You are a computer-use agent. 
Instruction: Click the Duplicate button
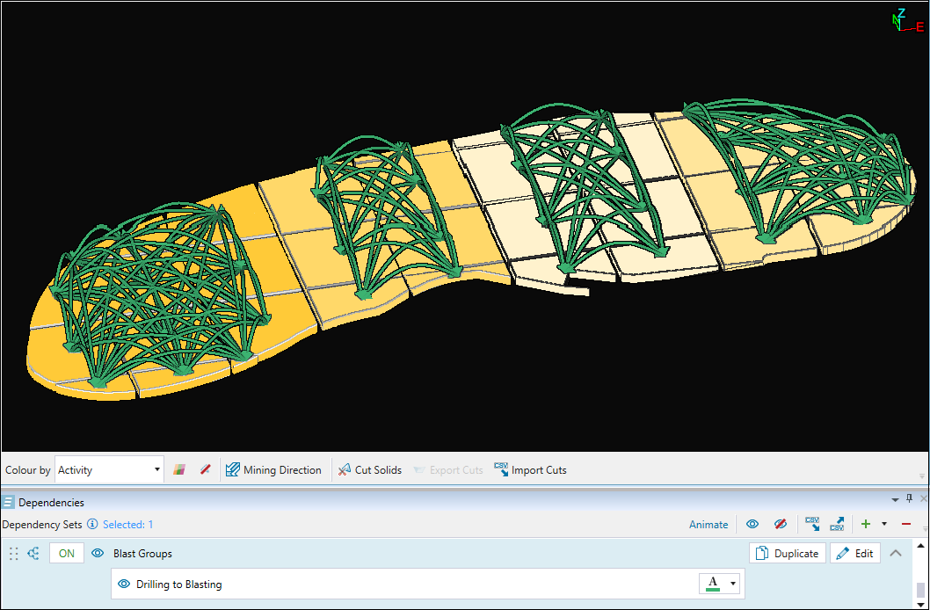coord(788,553)
